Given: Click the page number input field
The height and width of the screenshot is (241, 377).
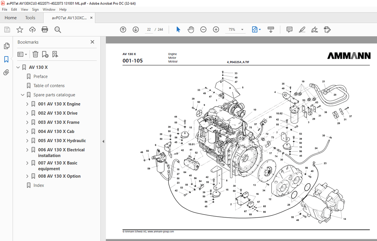Looking at the screenshot, I should 149,29.
